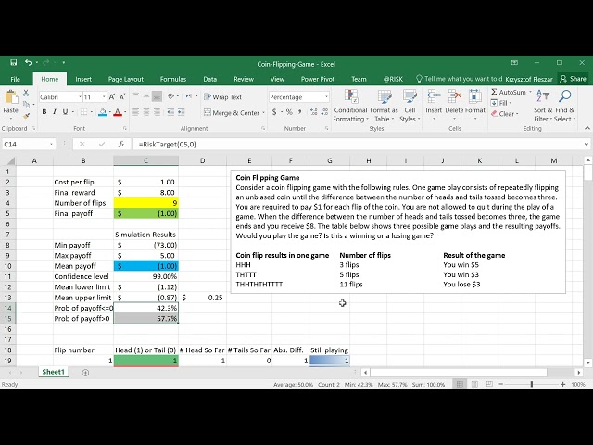593x445 pixels.
Task: Click the New Sheet plus icon
Action: (x=85, y=373)
